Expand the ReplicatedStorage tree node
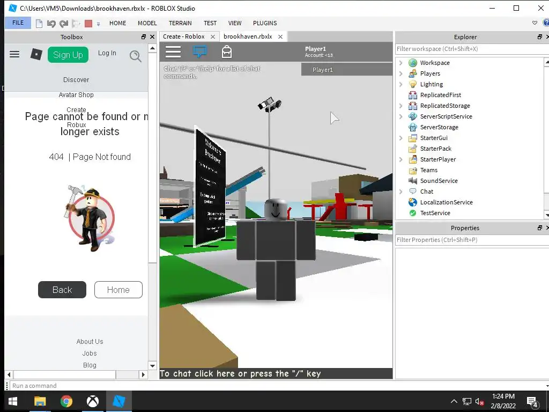The height and width of the screenshot is (412, 549). tap(401, 106)
